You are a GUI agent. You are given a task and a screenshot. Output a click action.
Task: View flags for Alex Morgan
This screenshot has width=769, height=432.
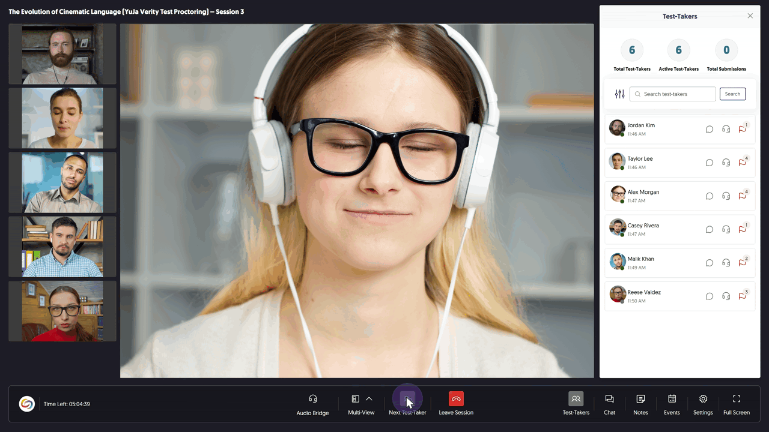click(742, 196)
